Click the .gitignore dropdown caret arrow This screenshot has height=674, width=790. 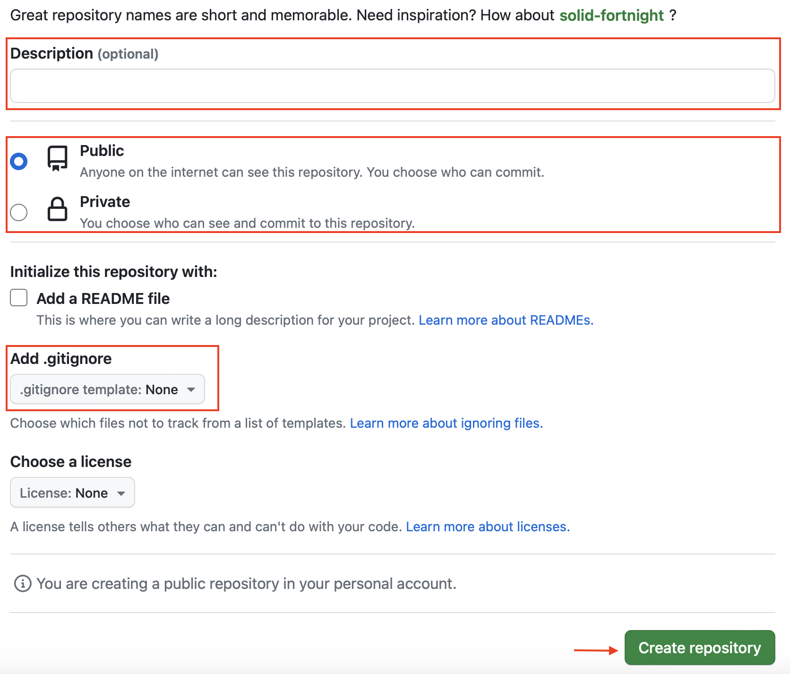(x=191, y=389)
